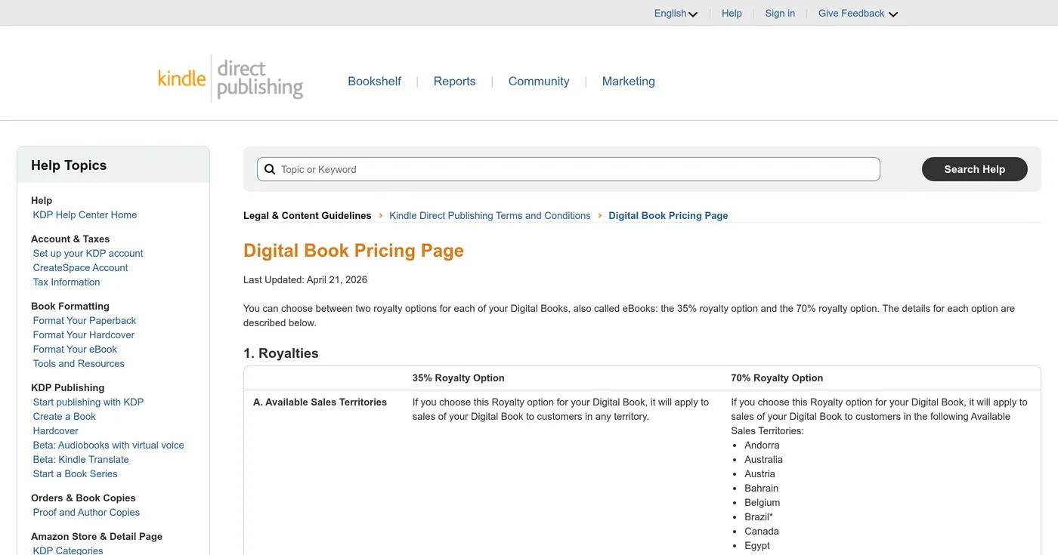The height and width of the screenshot is (555, 1058).
Task: Open the Create a Book link
Action: point(64,417)
